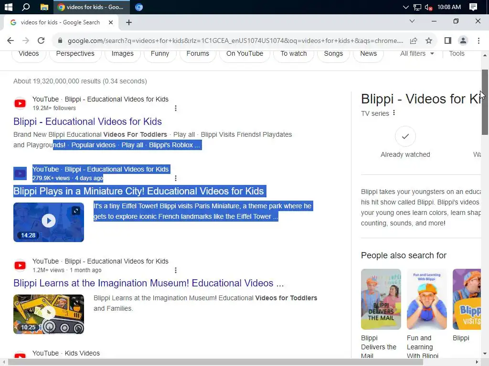Image resolution: width=489 pixels, height=366 pixels.
Task: Open a new browser tab
Action: pyautogui.click(x=129, y=22)
